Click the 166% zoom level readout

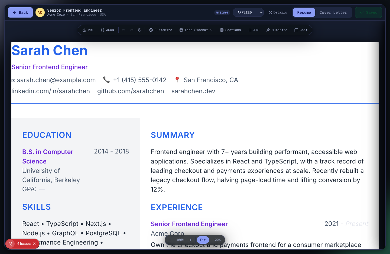[180, 240]
